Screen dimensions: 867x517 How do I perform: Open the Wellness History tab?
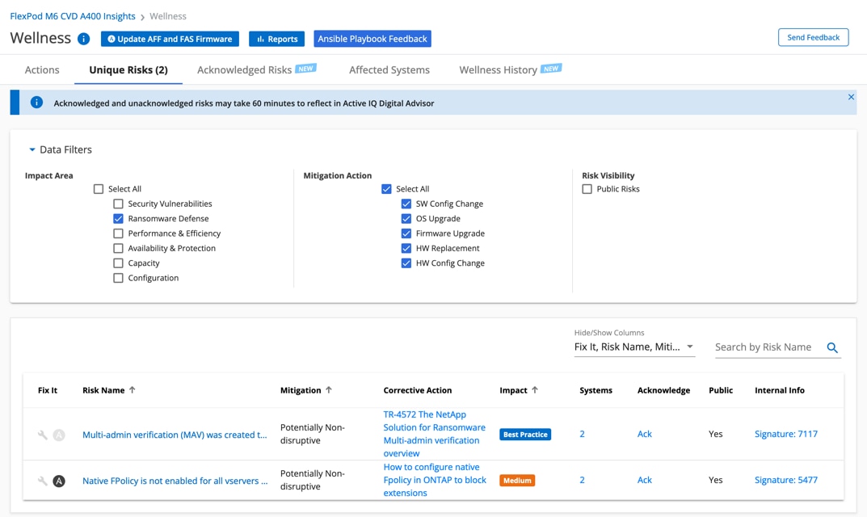click(x=498, y=70)
